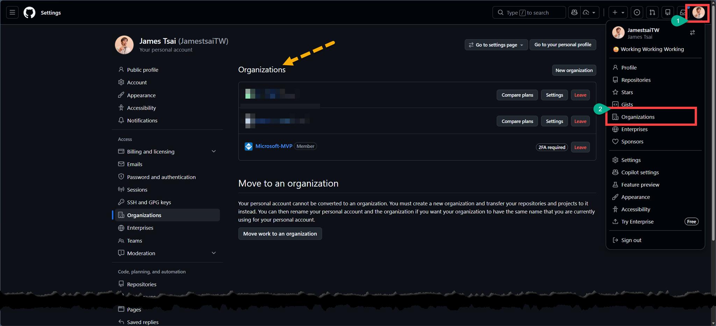This screenshot has width=716, height=326.
Task: Open the Issues icon in header
Action: (637, 13)
